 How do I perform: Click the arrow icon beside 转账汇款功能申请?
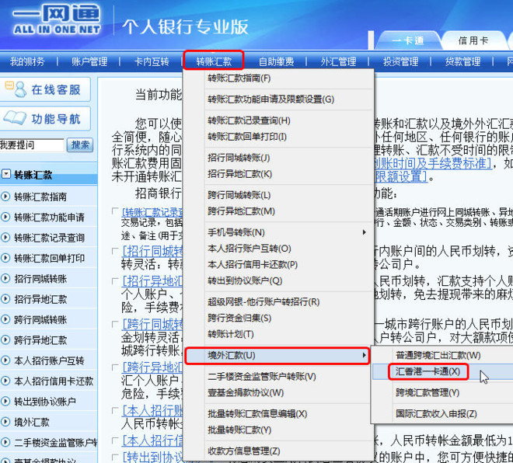(5, 217)
